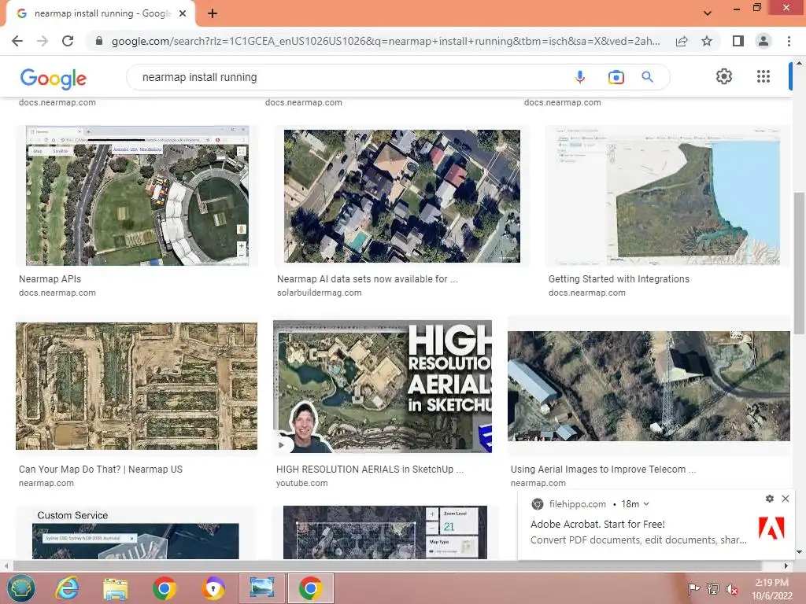Click the vertical scrollbar thumb
This screenshot has height=604, width=806.
(x=799, y=263)
